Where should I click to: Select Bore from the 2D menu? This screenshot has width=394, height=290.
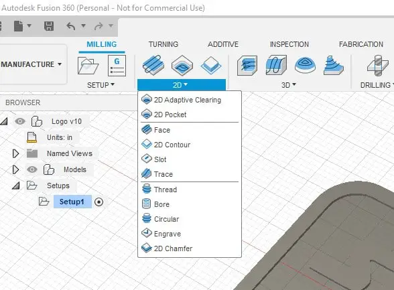pyautogui.click(x=190, y=204)
